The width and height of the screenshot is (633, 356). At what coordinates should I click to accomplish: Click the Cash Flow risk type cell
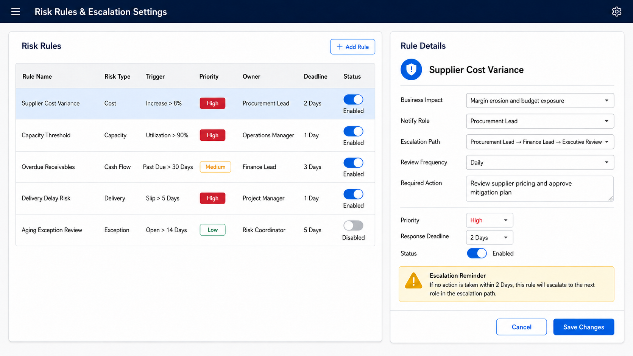117,167
